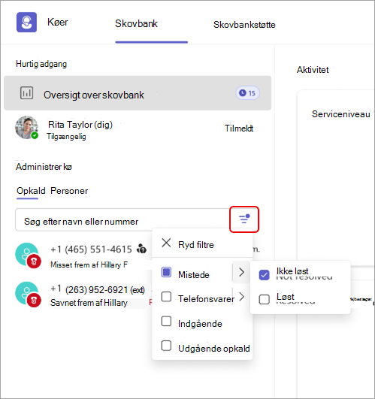The width and height of the screenshot is (375, 399).
Task: Click 'Savnet frem af Hillary' text
Action: (89, 303)
